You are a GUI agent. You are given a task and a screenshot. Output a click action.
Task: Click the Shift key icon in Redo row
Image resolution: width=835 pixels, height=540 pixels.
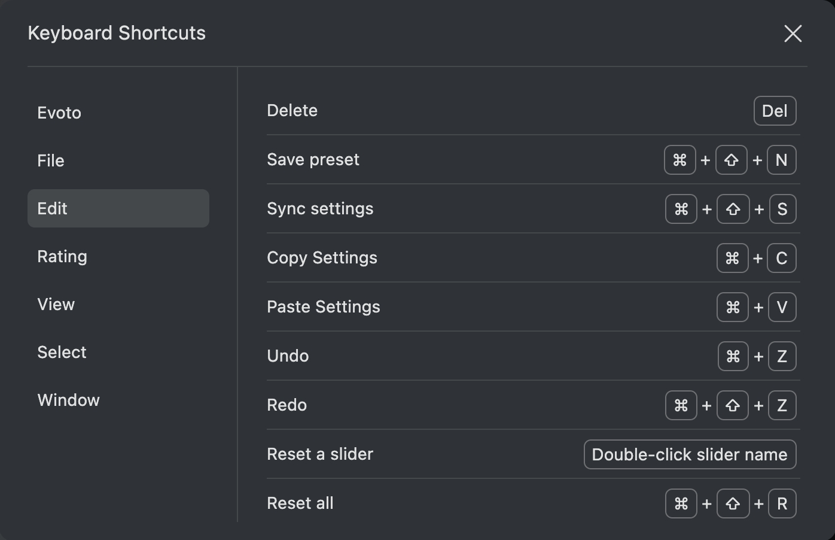tap(732, 405)
